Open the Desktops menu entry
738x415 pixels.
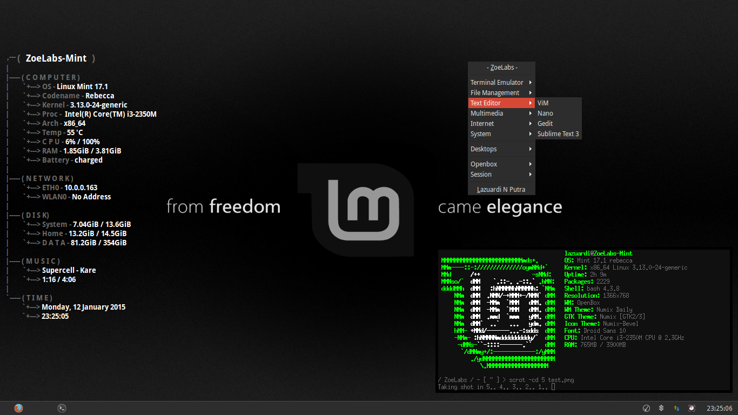coord(501,149)
